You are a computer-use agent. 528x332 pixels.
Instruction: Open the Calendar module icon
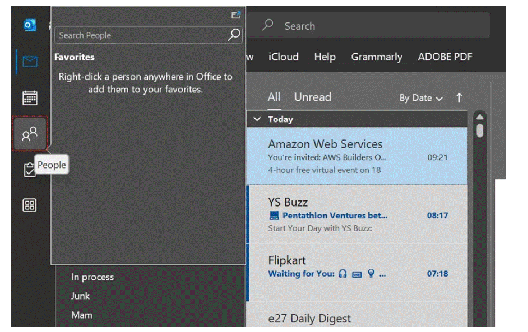pyautogui.click(x=30, y=98)
